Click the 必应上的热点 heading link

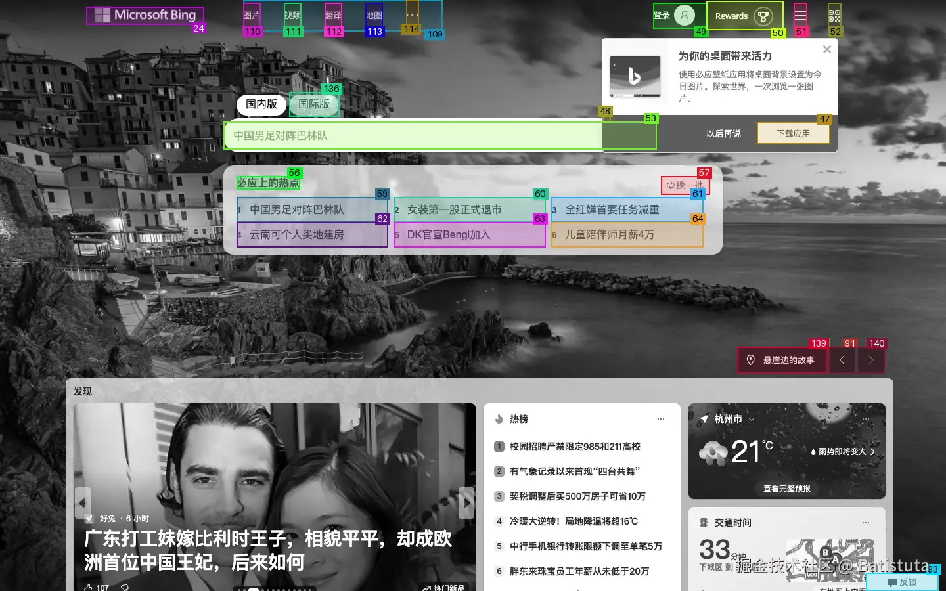pyautogui.click(x=268, y=183)
